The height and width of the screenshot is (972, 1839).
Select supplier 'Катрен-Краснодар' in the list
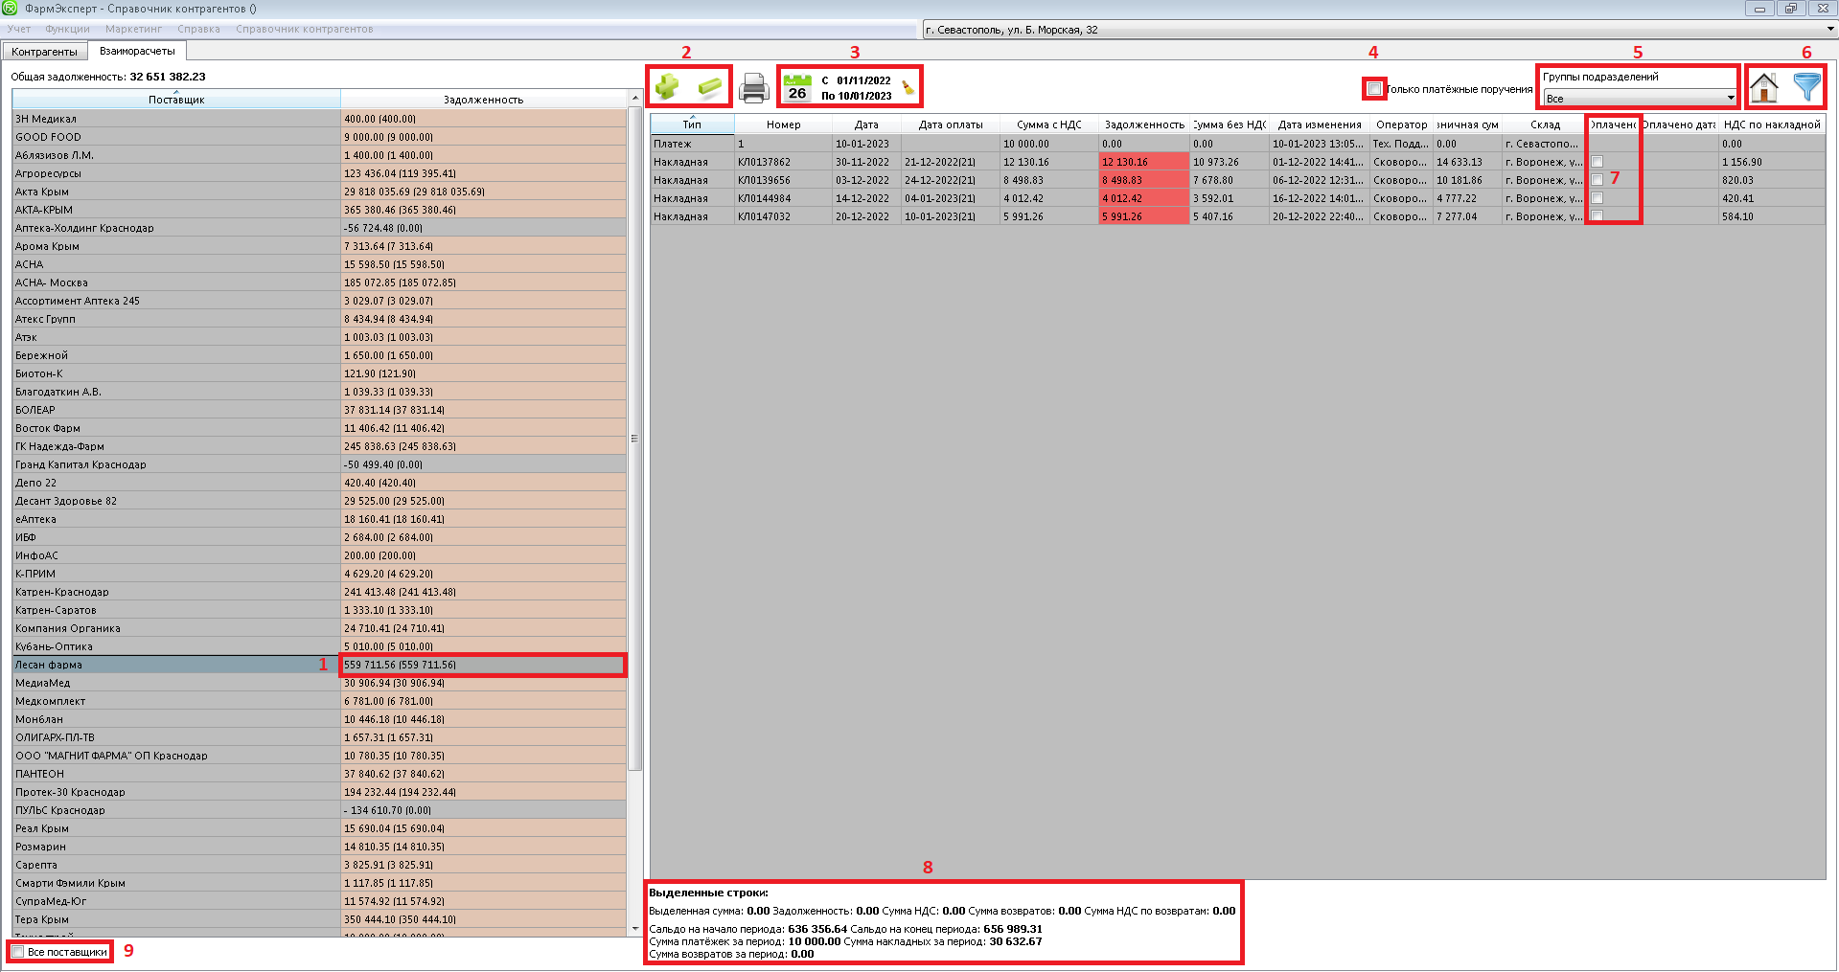click(62, 592)
